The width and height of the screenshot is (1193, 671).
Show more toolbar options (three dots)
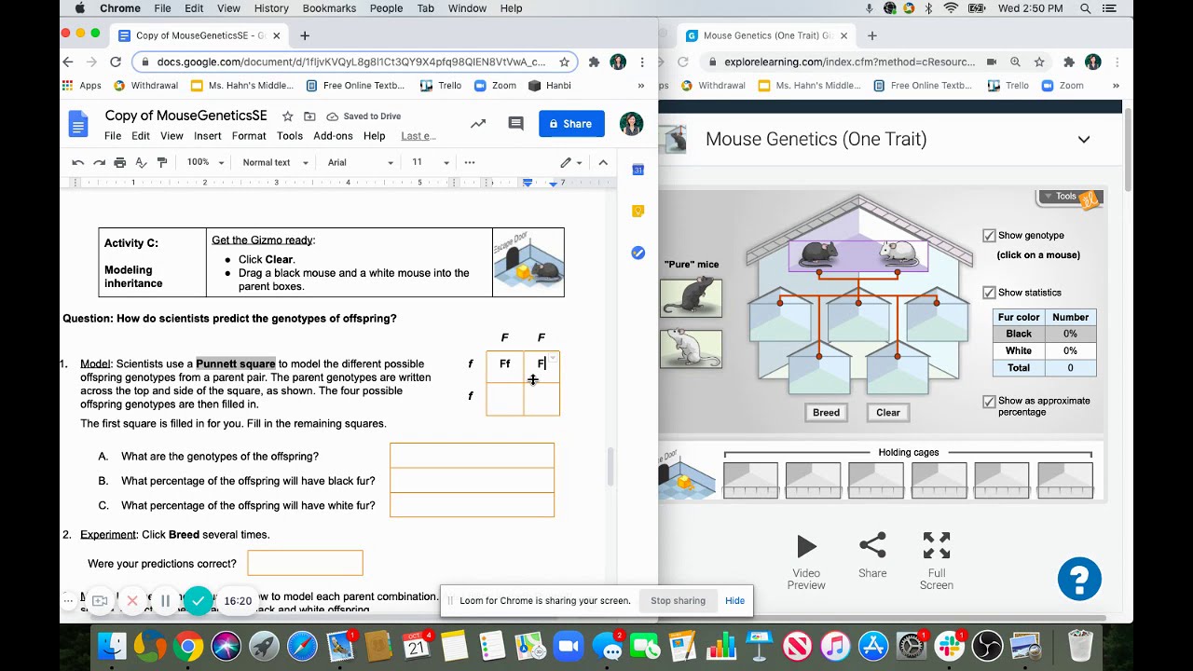(x=470, y=162)
